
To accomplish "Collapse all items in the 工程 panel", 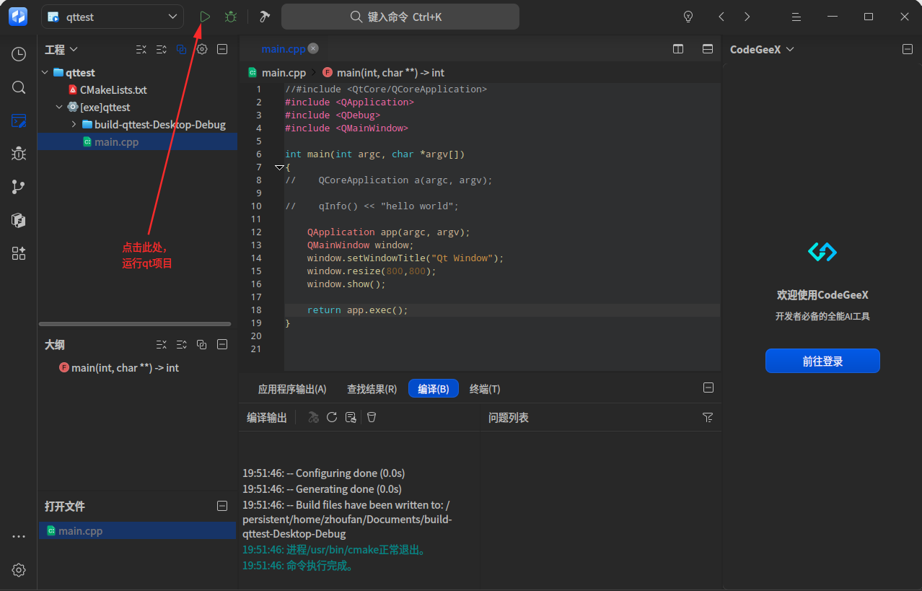I will (x=141, y=50).
